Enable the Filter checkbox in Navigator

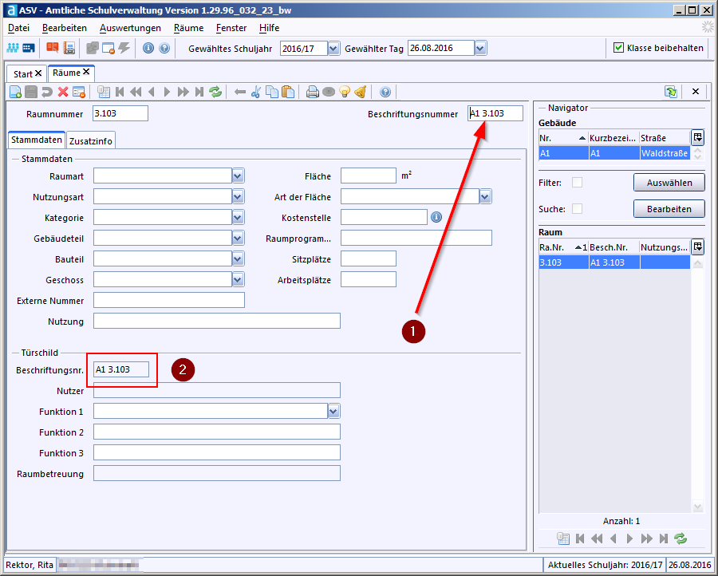(x=577, y=183)
